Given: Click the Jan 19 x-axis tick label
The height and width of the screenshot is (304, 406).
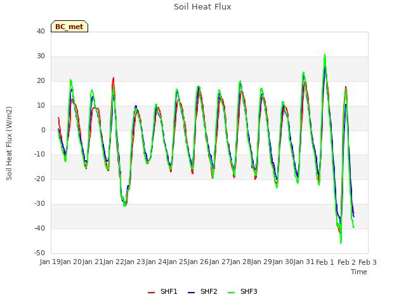Looking at the screenshot, I should click(50, 262).
